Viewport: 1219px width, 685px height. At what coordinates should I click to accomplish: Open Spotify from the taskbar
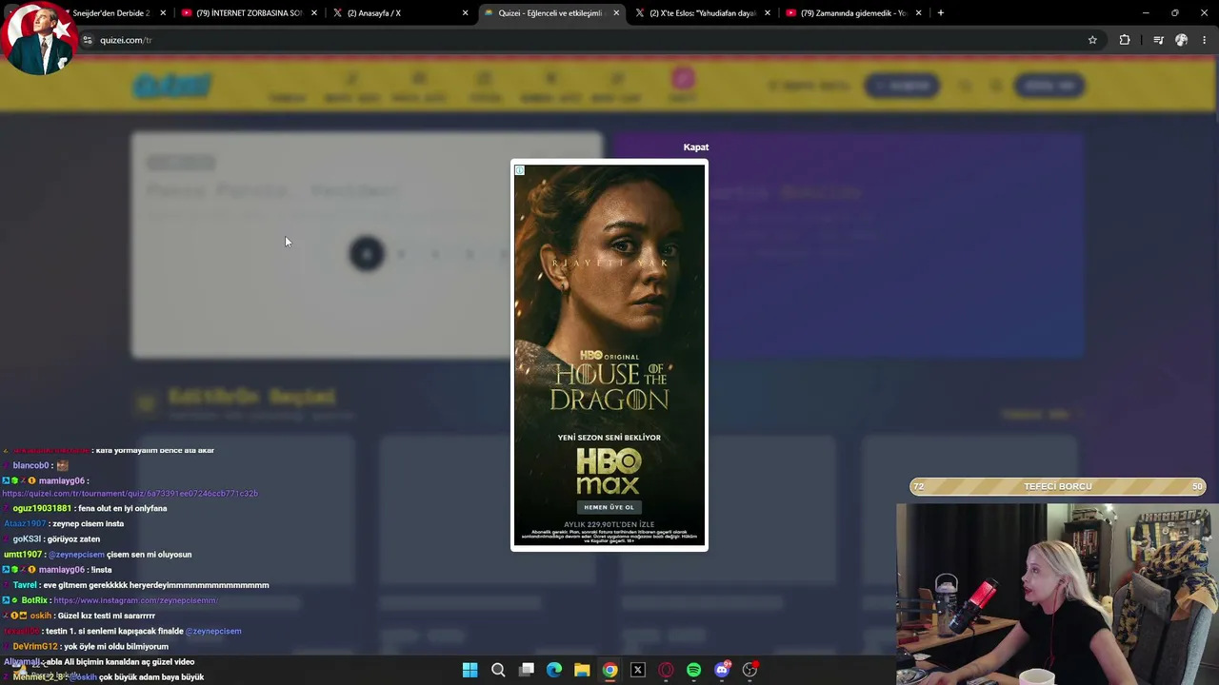(693, 670)
